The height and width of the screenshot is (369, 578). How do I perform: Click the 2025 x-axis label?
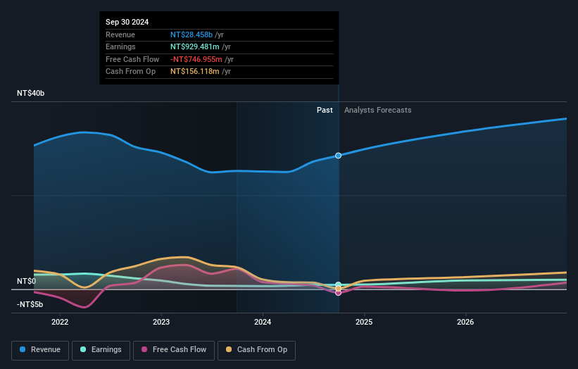(x=364, y=323)
